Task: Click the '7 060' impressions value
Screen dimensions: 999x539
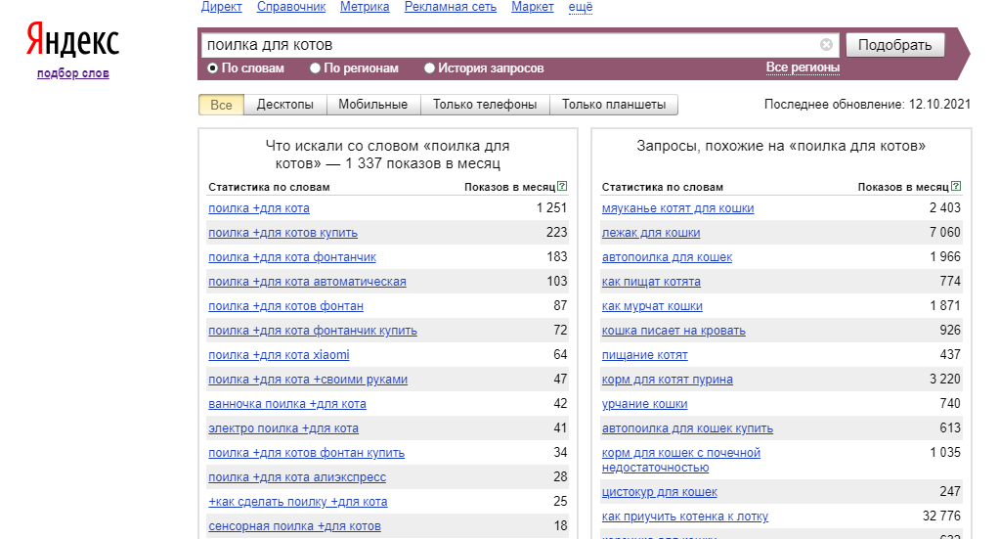Action: point(945,232)
